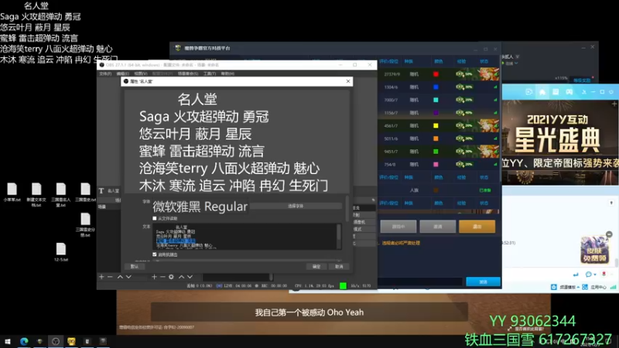Open 三国雪史分组.txt desktop file
The image size is (619, 348).
(x=85, y=225)
